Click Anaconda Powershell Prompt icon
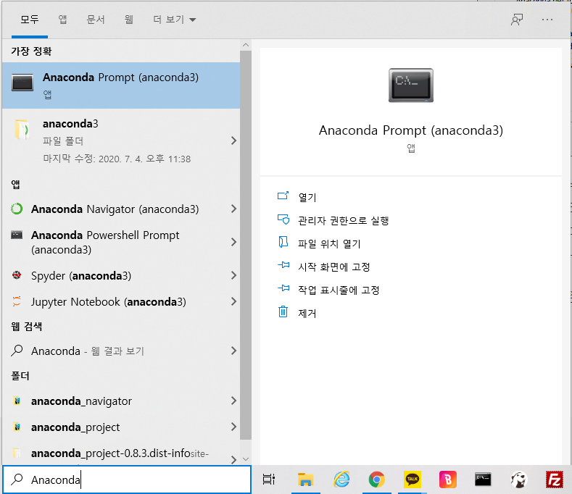The width and height of the screenshot is (572, 494). (17, 235)
